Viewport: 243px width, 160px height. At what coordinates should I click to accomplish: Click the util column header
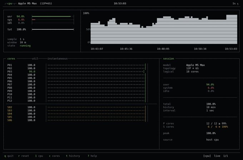point(35,58)
